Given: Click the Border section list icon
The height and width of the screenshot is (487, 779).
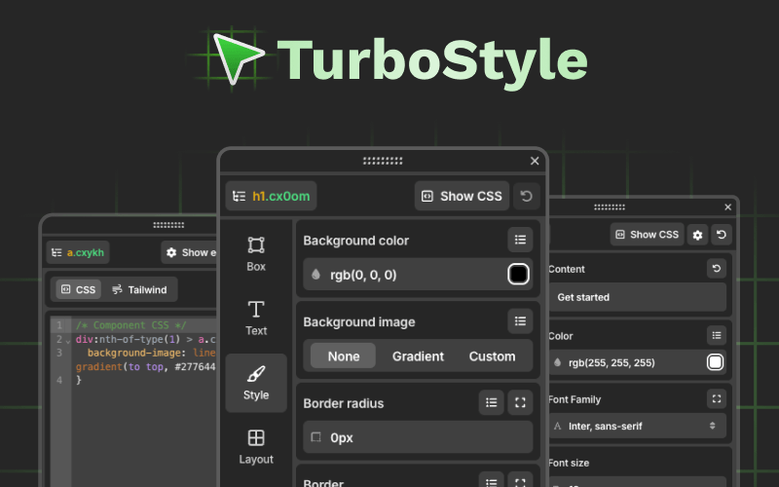Looking at the screenshot, I should click(492, 481).
